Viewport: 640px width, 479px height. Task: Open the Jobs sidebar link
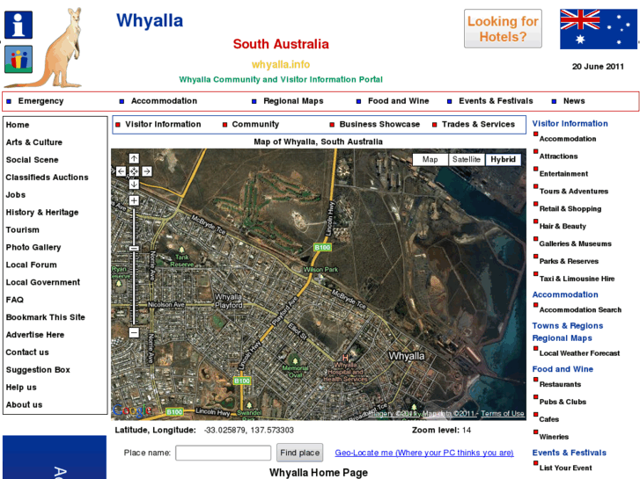tap(16, 195)
